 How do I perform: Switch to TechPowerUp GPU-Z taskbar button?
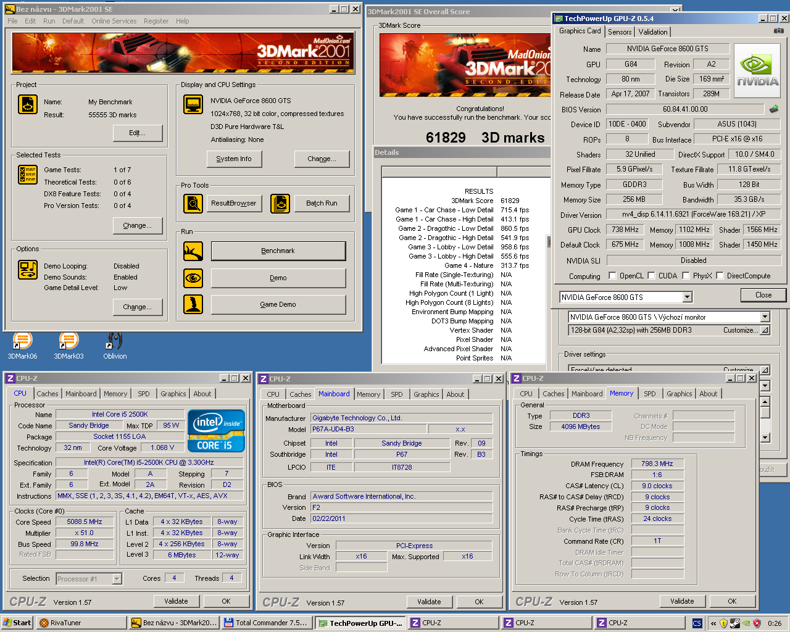[x=360, y=623]
